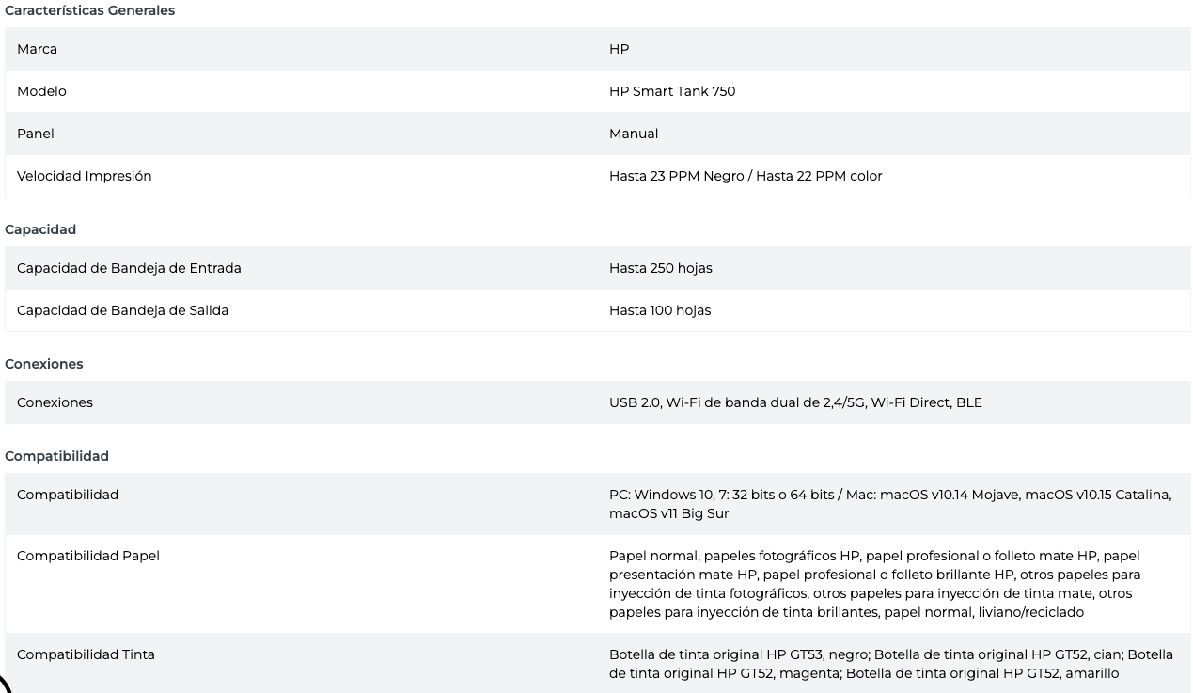Image resolution: width=1193 pixels, height=693 pixels.
Task: Click the Compatibilidad Tinta row label
Action: pos(86,654)
